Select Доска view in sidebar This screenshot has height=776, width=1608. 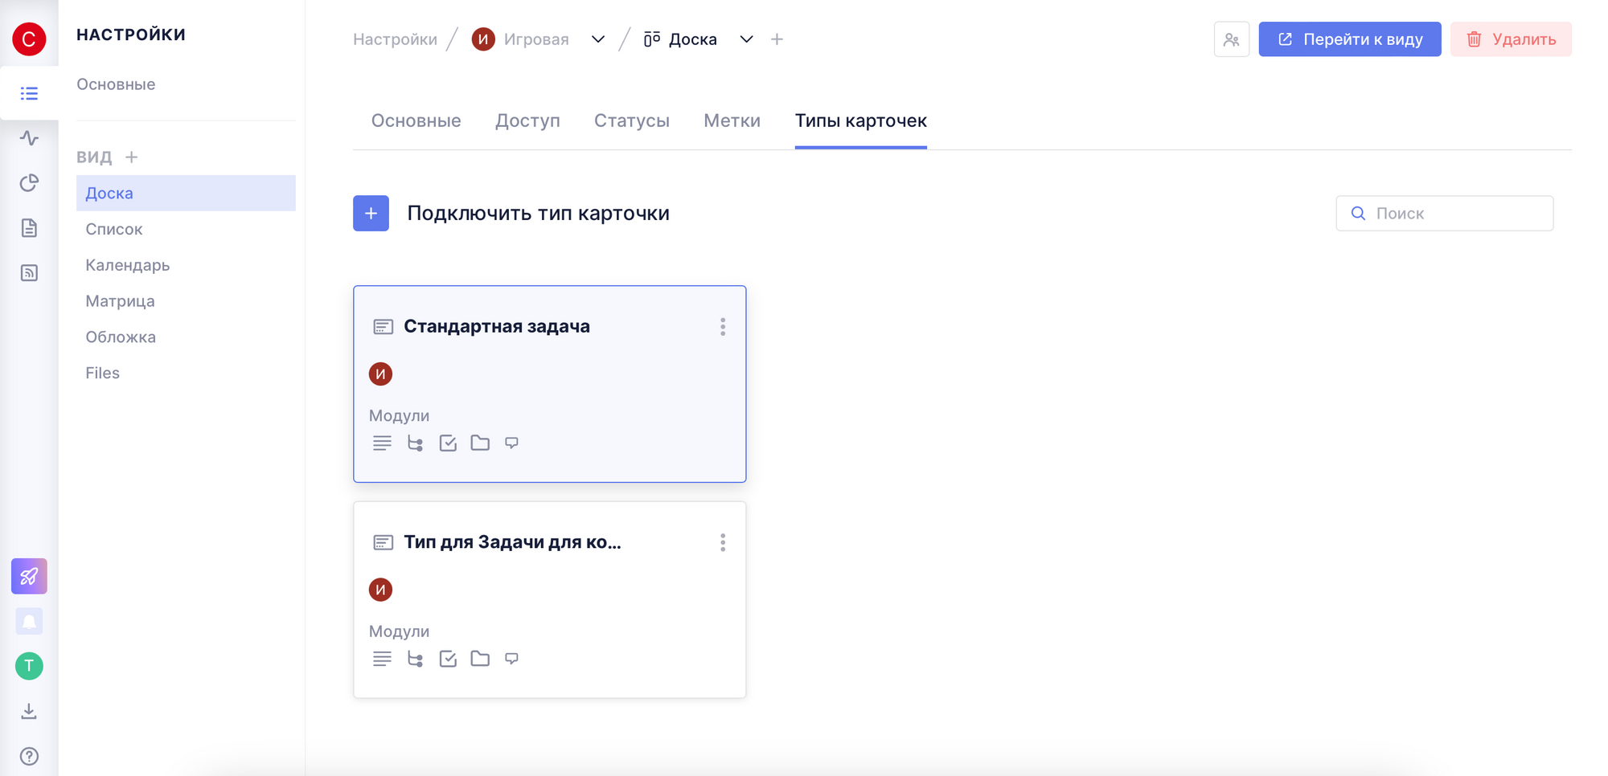186,193
